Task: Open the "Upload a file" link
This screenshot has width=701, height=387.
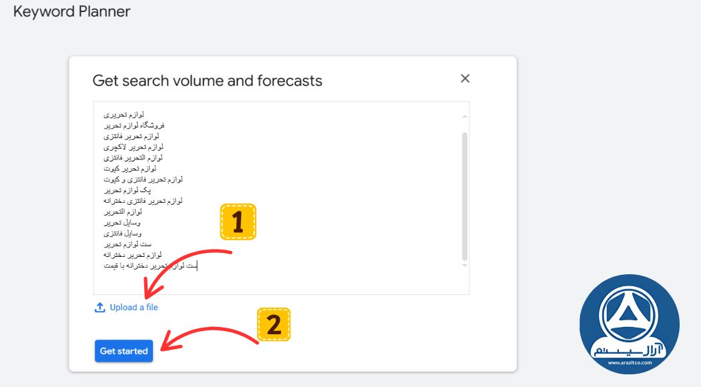Action: coord(134,308)
